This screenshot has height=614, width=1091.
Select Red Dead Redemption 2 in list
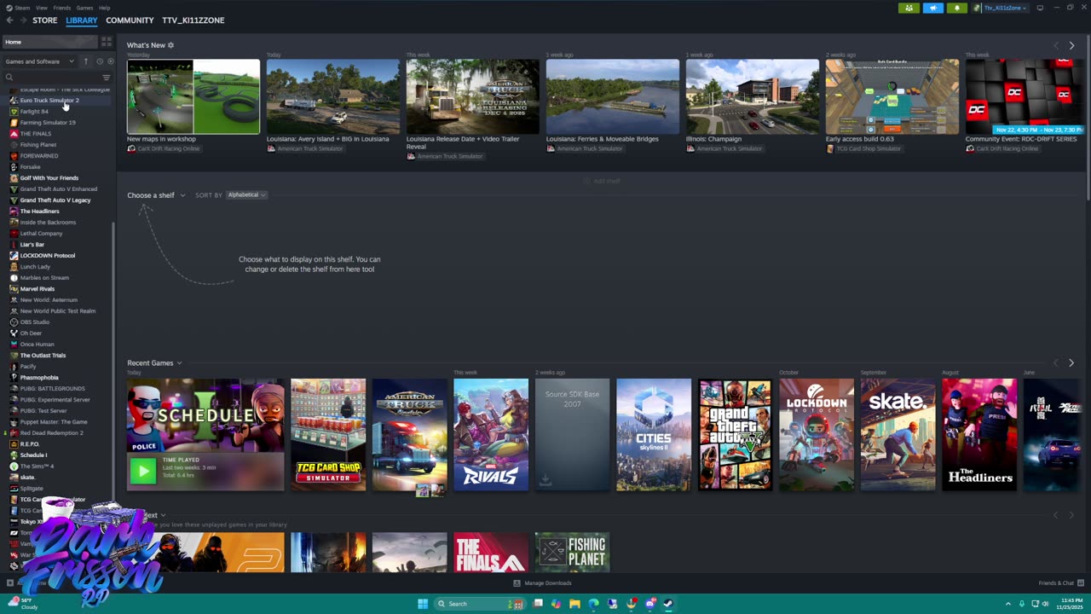(51, 433)
